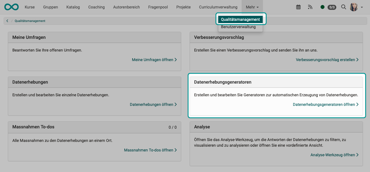This screenshot has width=370, height=172.
Task: Click the back chevron in the breadcrumb bar
Action: tap(7, 20)
